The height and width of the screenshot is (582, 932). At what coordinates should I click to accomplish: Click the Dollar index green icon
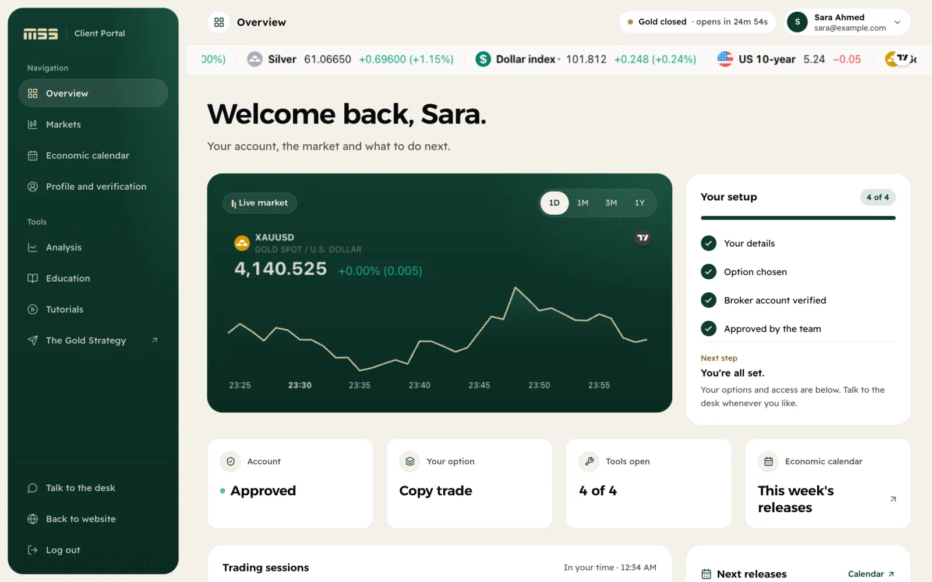483,59
